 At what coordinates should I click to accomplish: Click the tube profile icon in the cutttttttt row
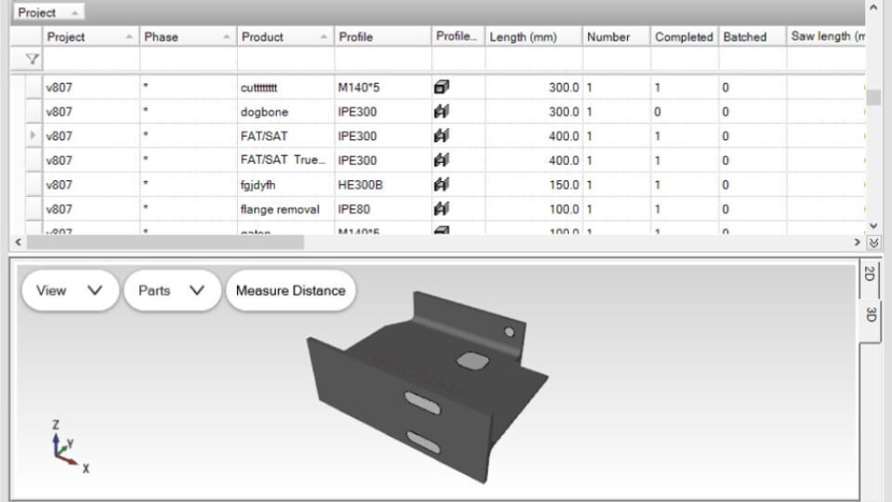[x=442, y=87]
